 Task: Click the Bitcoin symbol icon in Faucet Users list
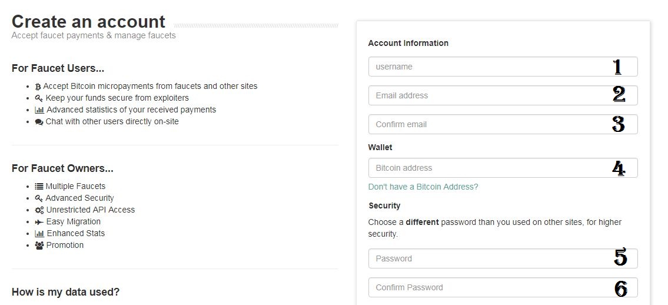(x=38, y=87)
